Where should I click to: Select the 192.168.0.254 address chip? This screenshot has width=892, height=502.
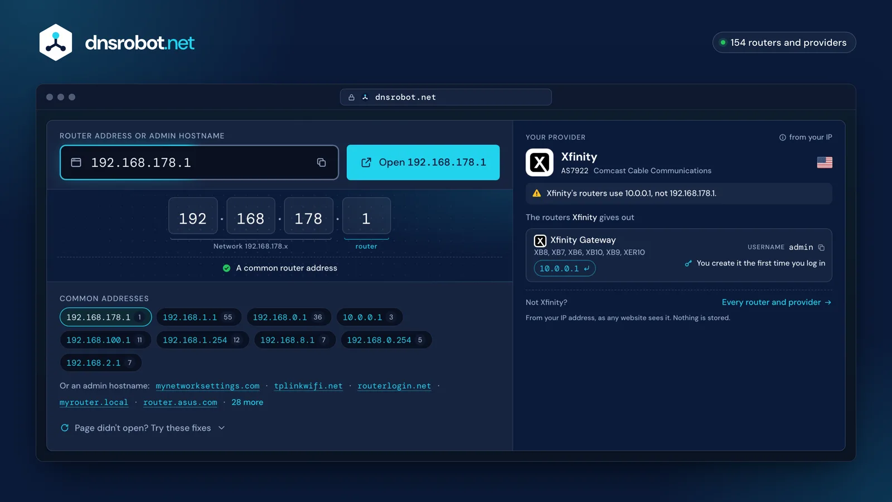pos(386,340)
